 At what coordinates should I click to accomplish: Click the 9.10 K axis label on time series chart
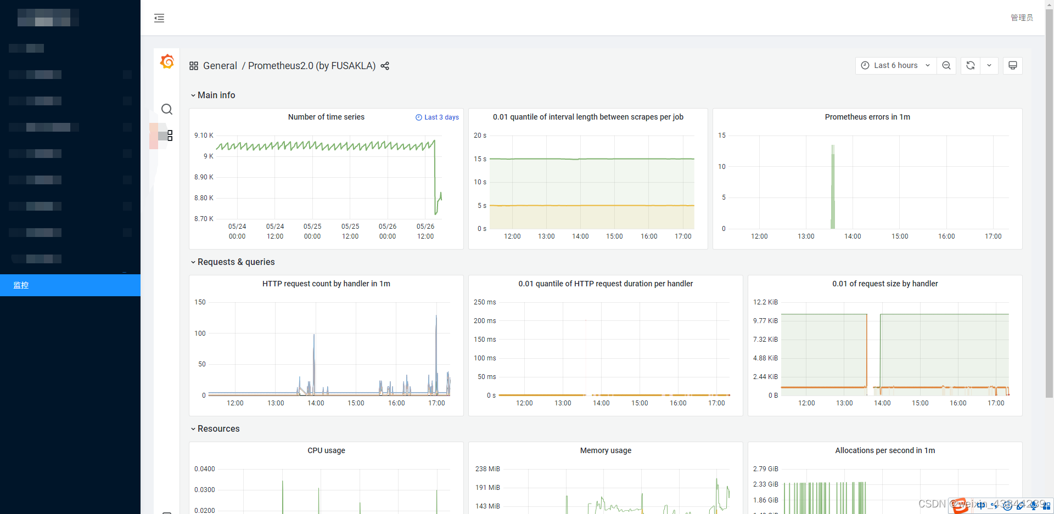(x=204, y=135)
